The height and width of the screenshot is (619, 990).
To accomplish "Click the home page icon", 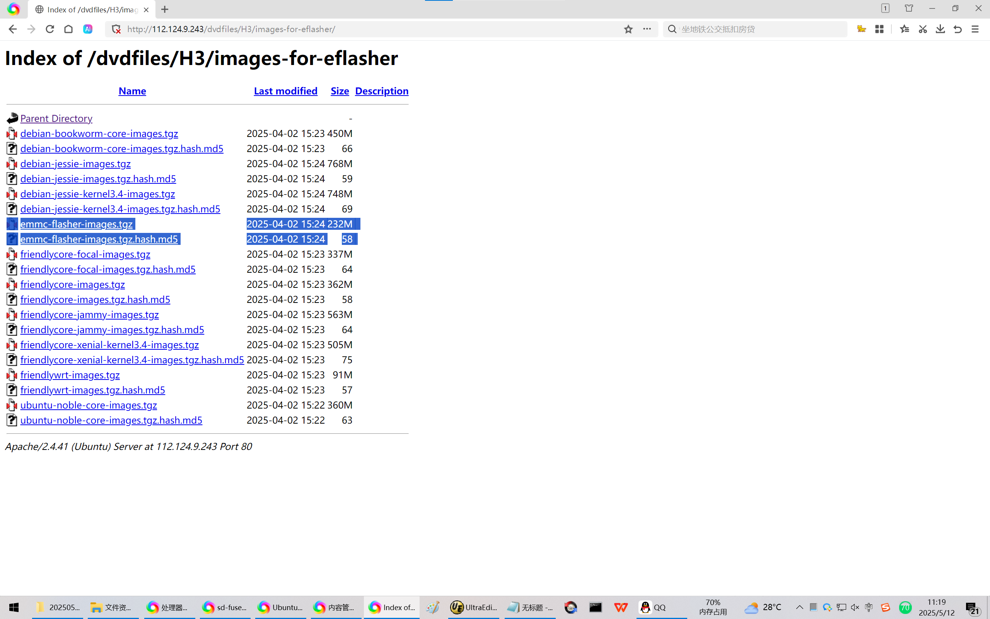I will tap(68, 29).
